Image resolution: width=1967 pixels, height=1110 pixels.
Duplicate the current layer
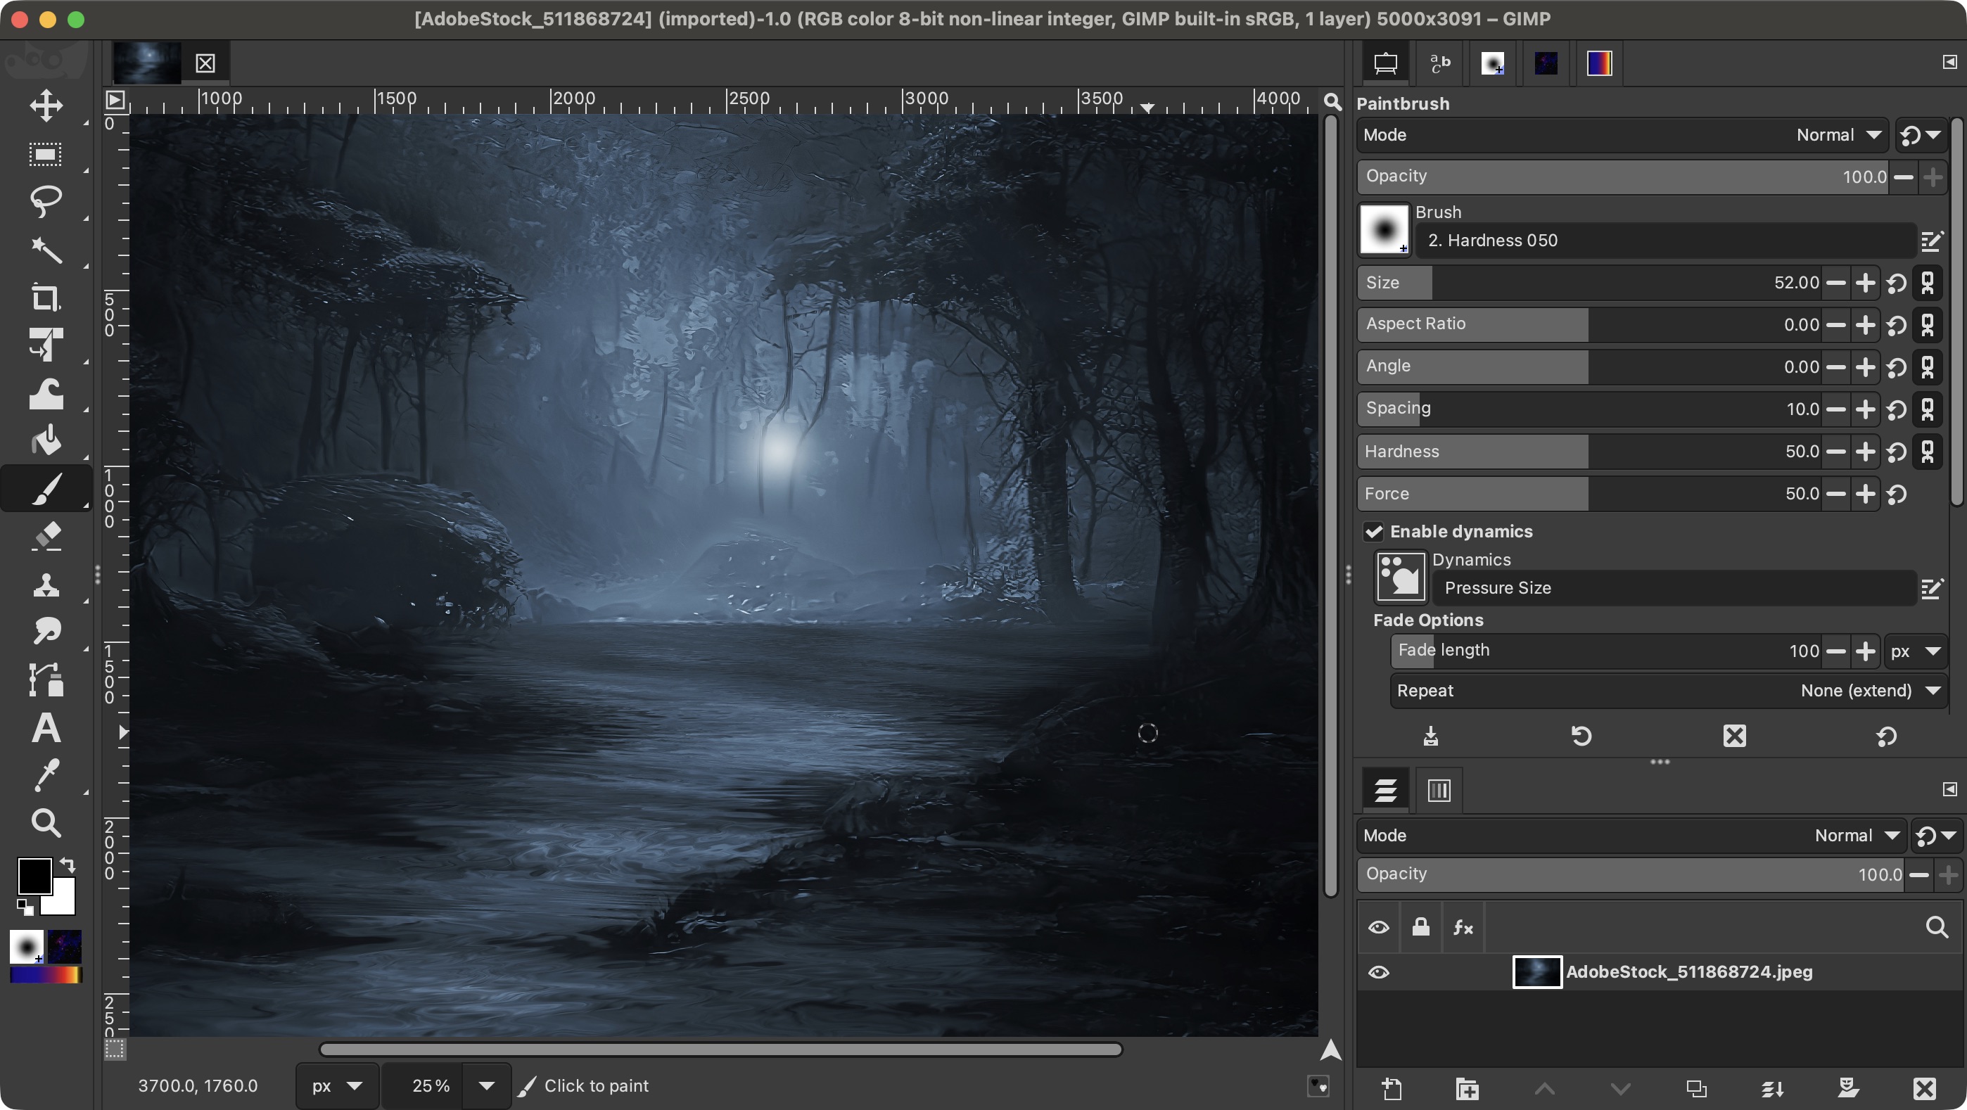coord(1696,1089)
